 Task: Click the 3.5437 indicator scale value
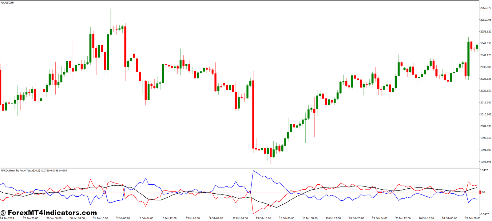point(484,170)
